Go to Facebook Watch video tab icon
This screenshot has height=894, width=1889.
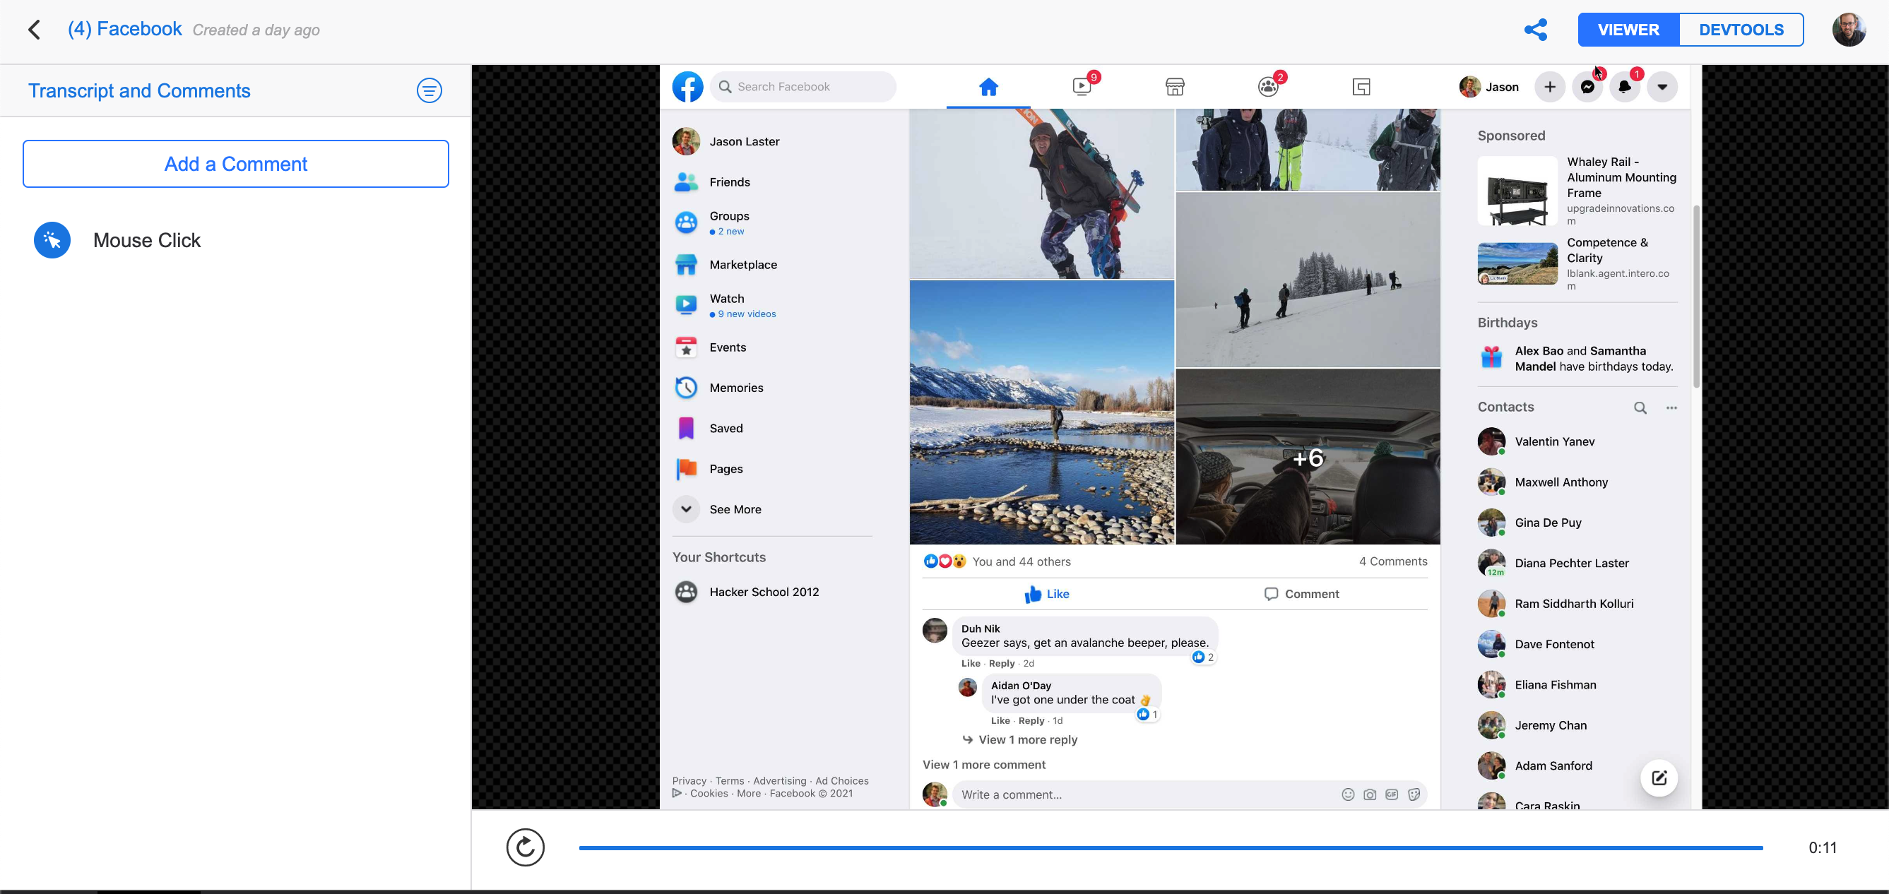click(1081, 86)
